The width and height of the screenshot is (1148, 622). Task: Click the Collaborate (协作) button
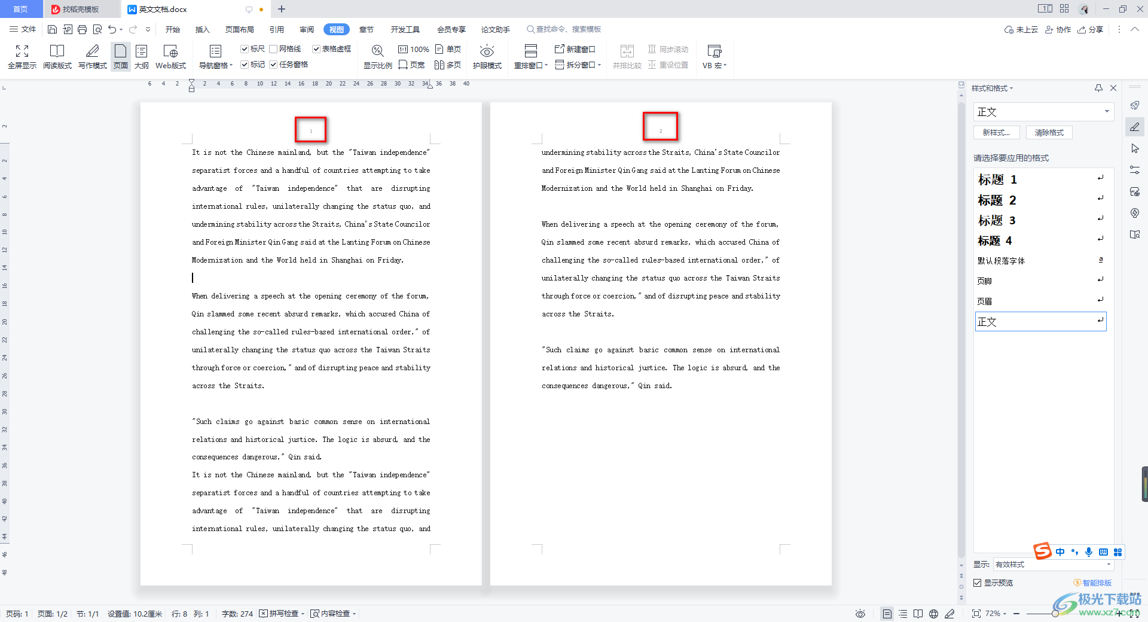[1058, 29]
